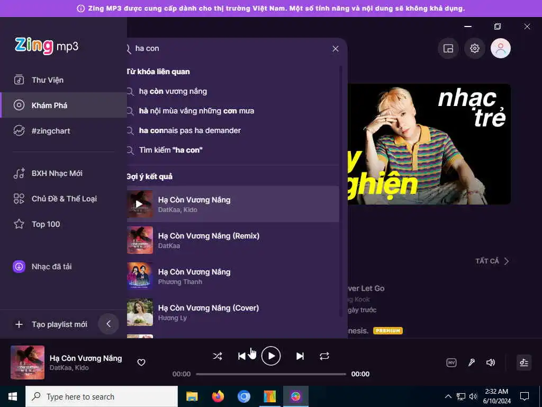Play Hạ Còn Vương Nắng by DatKaa, Kido thumbnail
Image resolution: width=542 pixels, height=407 pixels.
point(140,204)
